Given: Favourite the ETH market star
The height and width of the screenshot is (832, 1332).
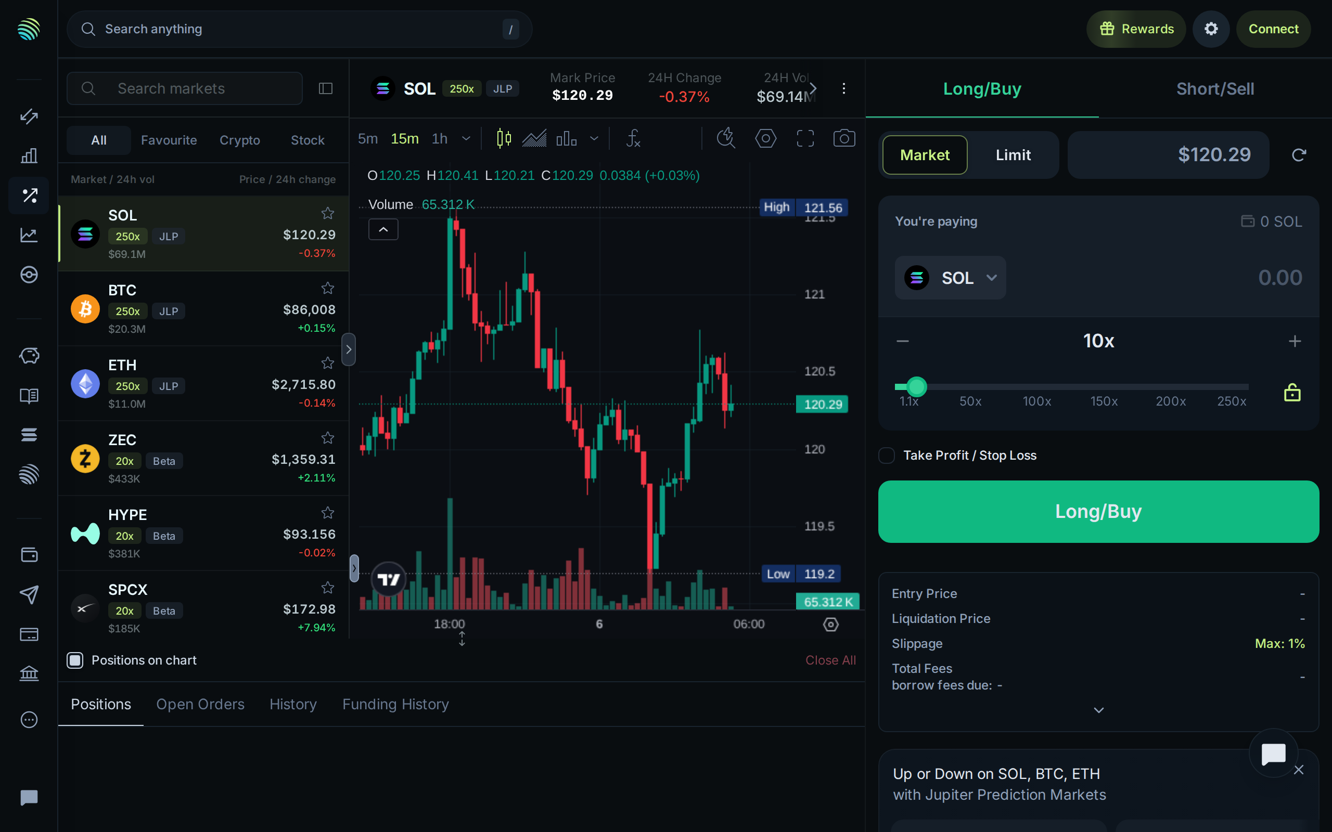Looking at the screenshot, I should pyautogui.click(x=327, y=362).
